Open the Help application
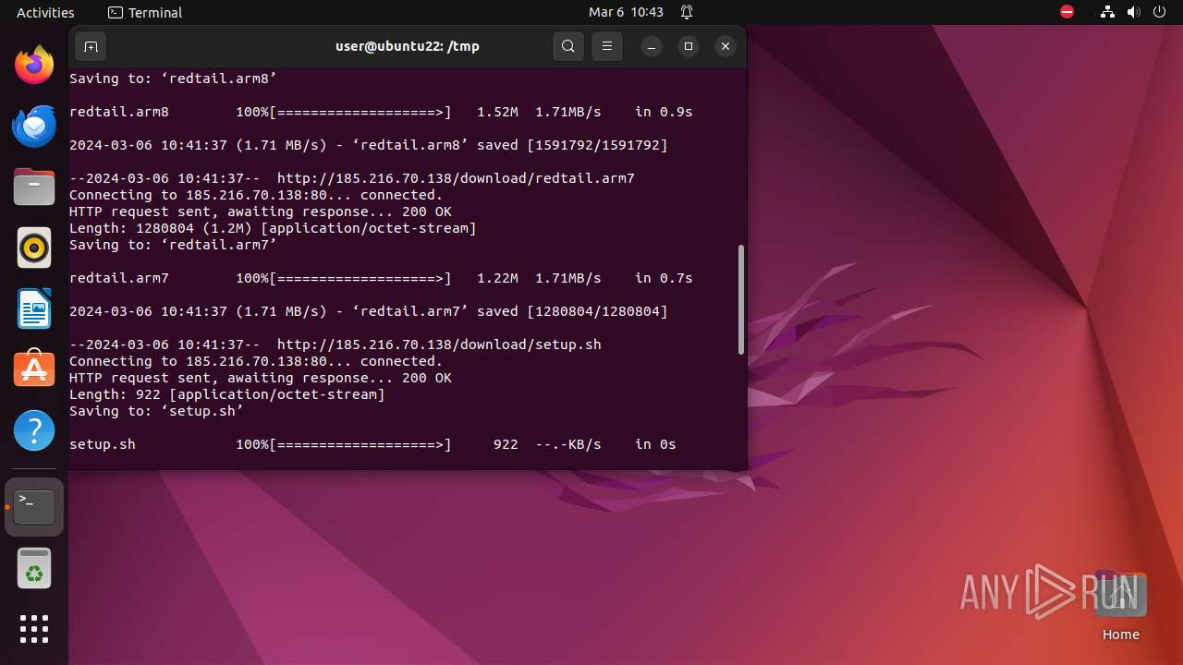Image resolution: width=1183 pixels, height=665 pixels. coord(34,430)
